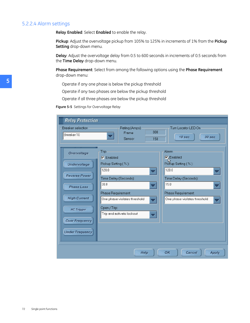This screenshot has height=323, width=250.
Task: Expand the Alarm Time Delay dropdown arrow
Action: point(217,185)
